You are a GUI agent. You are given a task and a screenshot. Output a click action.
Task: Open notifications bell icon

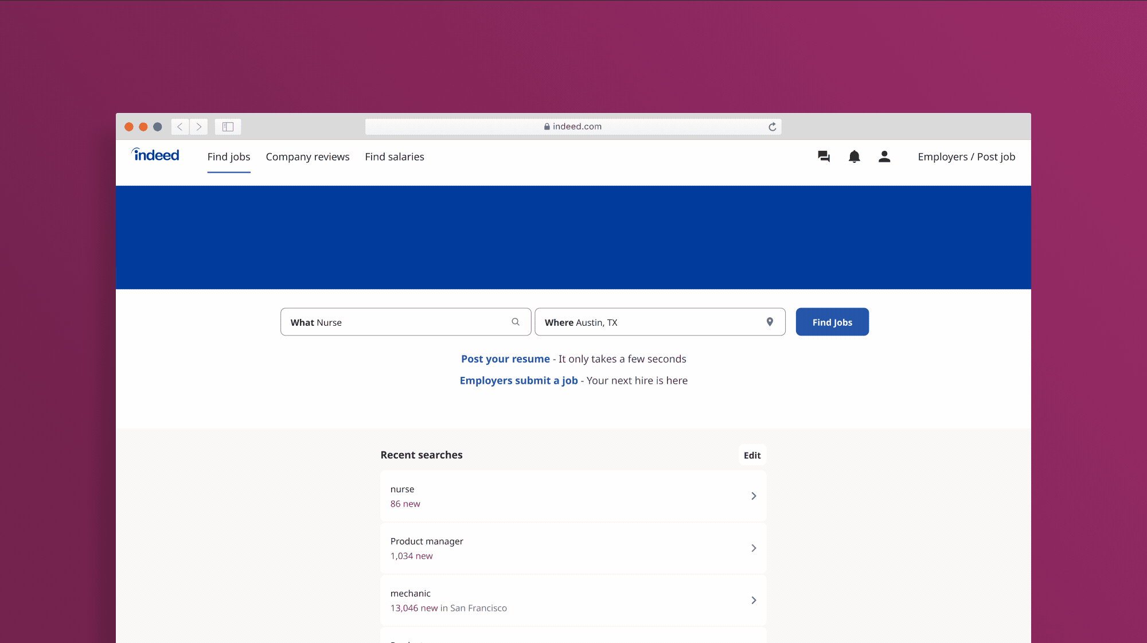click(x=854, y=157)
